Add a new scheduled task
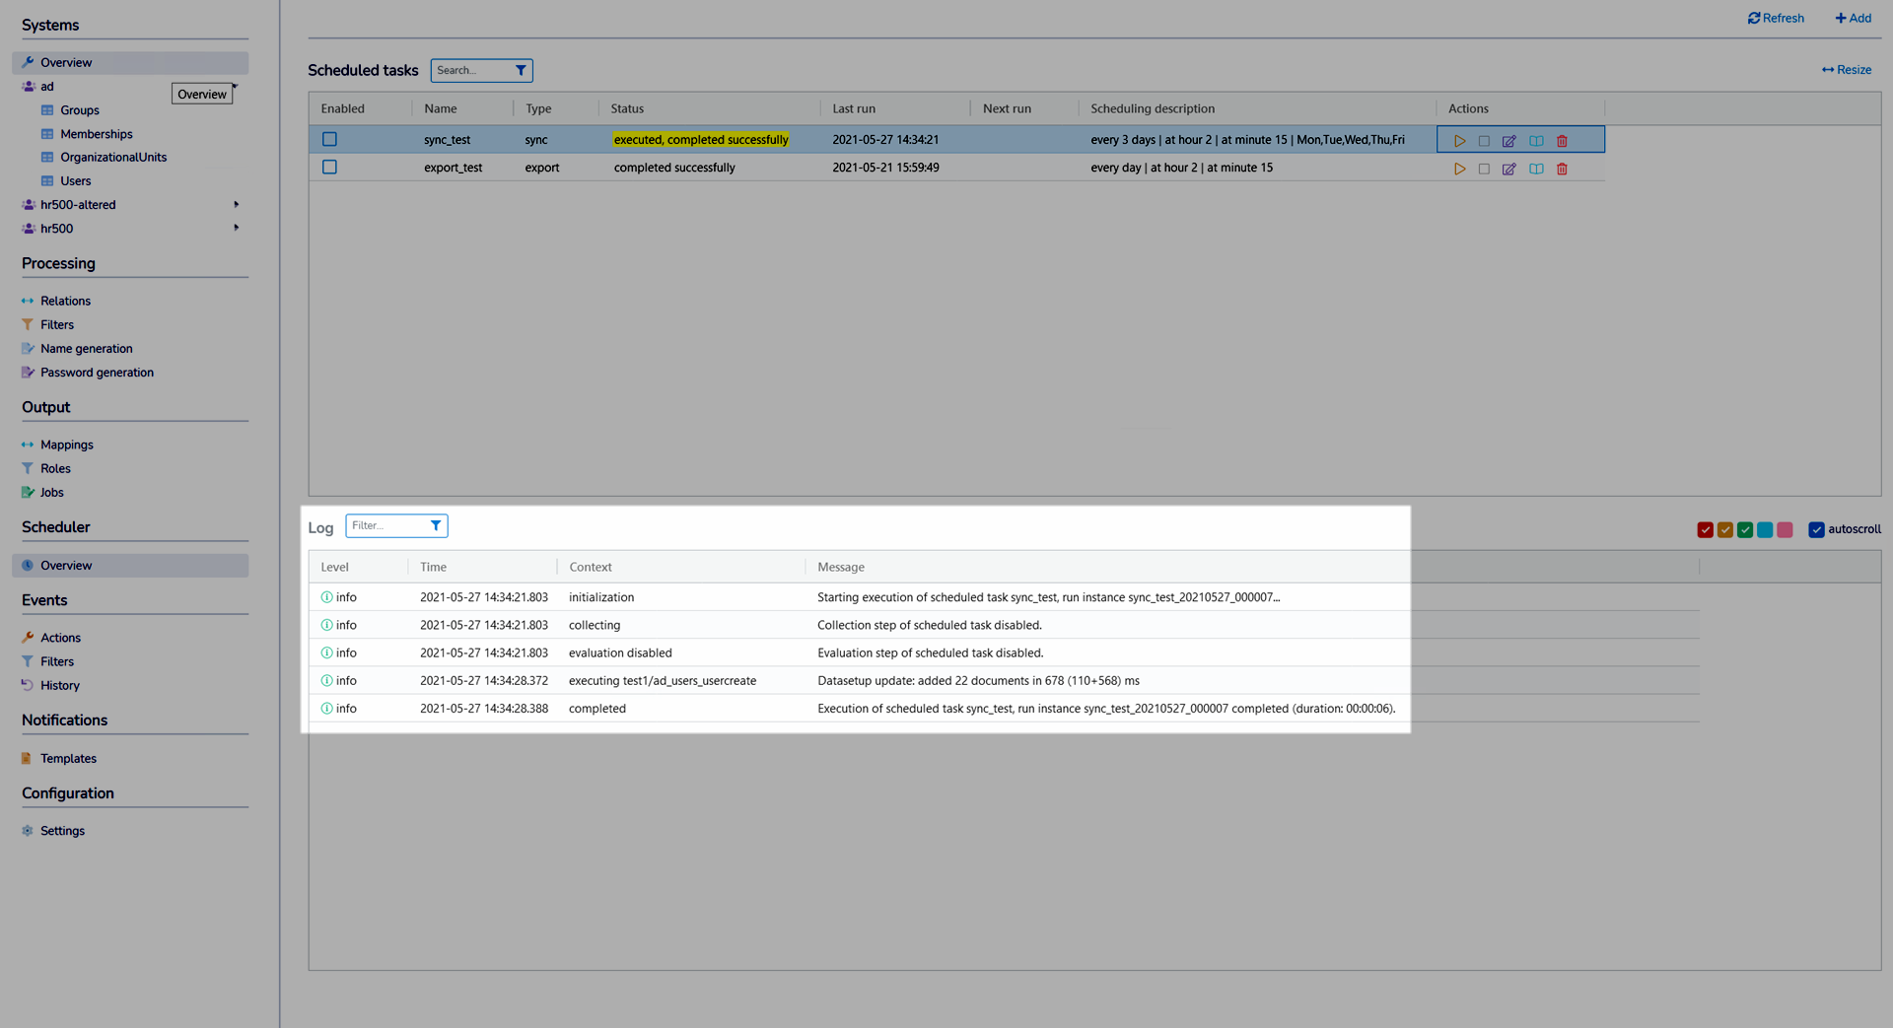Screen dimensions: 1893x1028 1853,18
